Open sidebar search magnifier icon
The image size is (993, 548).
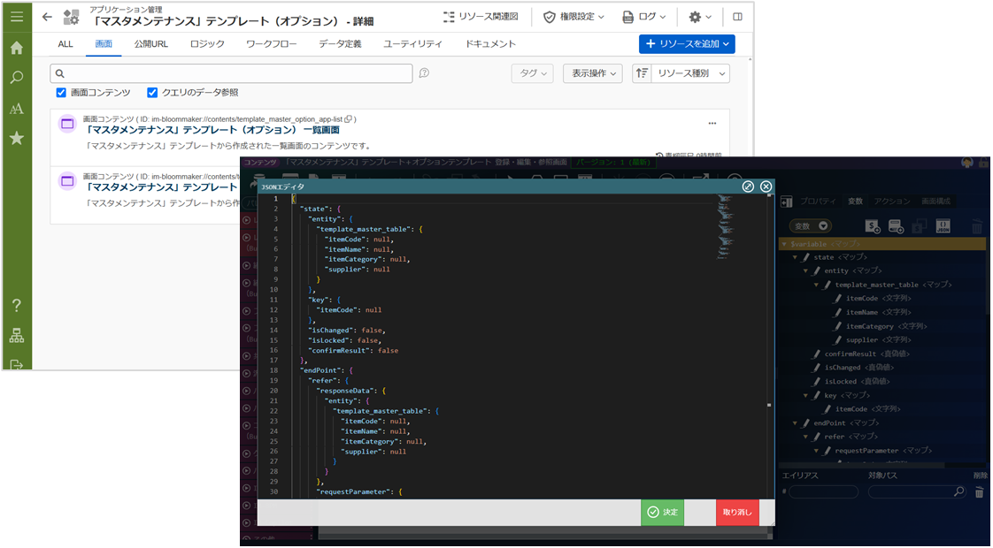click(x=17, y=78)
